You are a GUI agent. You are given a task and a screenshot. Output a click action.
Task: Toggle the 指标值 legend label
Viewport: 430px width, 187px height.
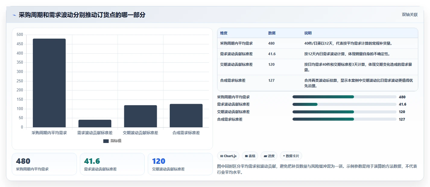click(116, 141)
